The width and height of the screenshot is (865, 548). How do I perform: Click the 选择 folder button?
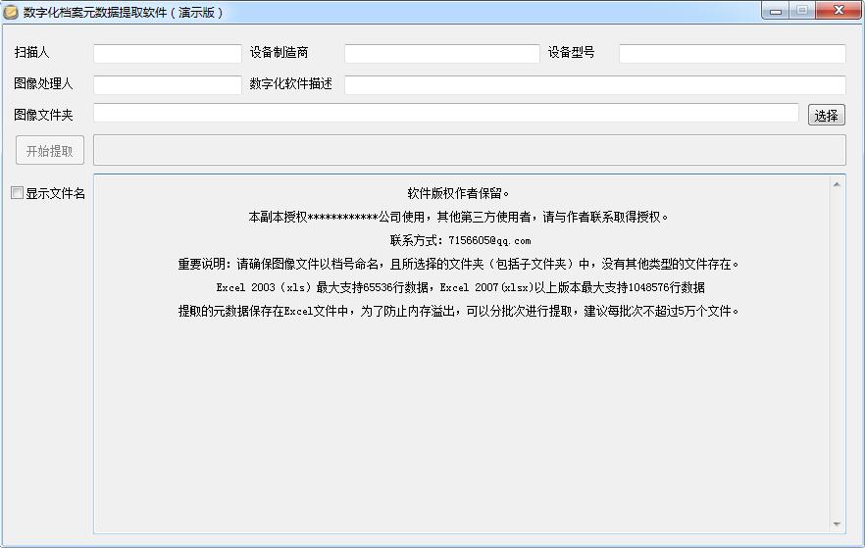(x=827, y=116)
